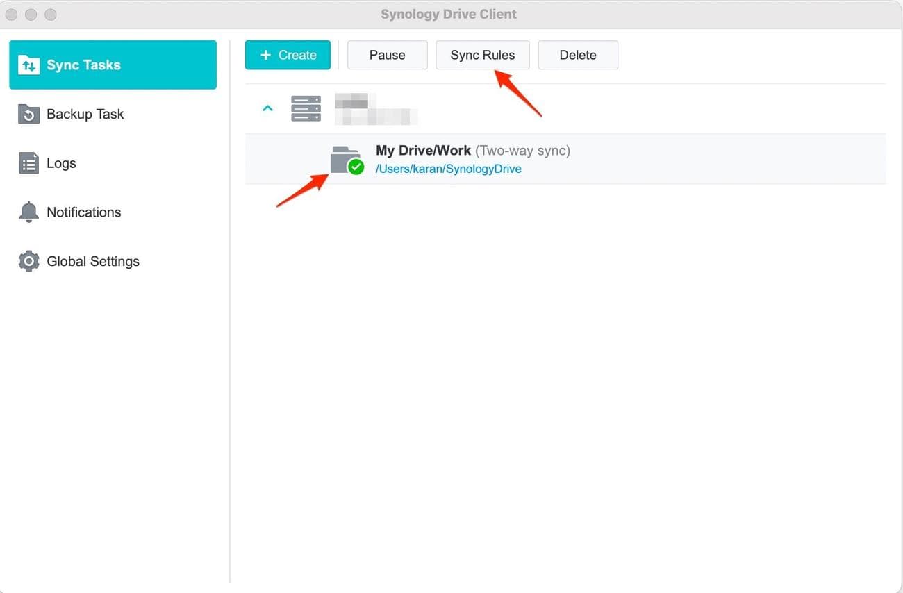903x593 pixels.
Task: Open the Sync Rules dialog
Action: [482, 55]
